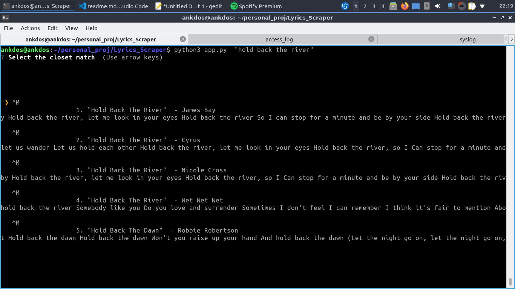Focus the terminal taskbar entry
Viewport: 515px width, 289px height.
(x=38, y=6)
